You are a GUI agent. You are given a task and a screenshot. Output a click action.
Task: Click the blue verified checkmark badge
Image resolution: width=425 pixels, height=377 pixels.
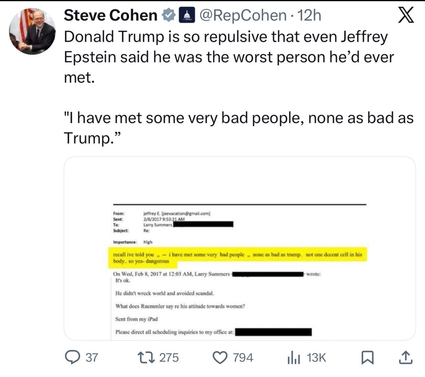tap(169, 15)
